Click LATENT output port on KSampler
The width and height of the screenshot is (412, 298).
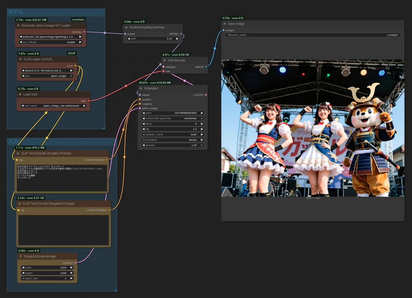[x=206, y=95]
